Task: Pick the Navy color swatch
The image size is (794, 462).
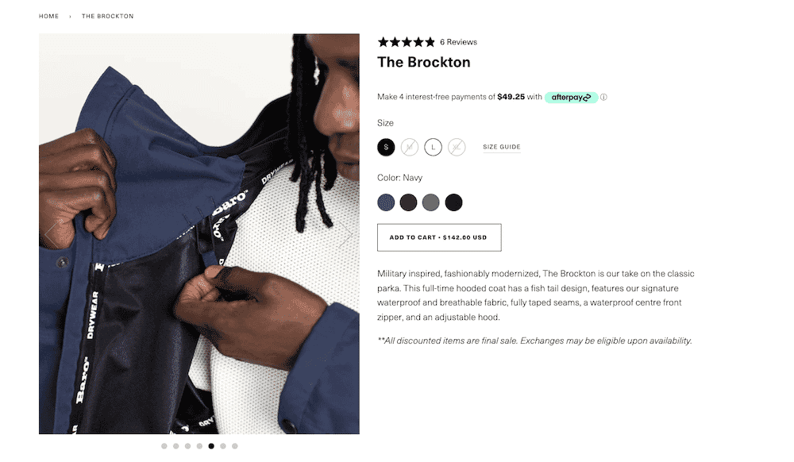Action: pyautogui.click(x=386, y=202)
